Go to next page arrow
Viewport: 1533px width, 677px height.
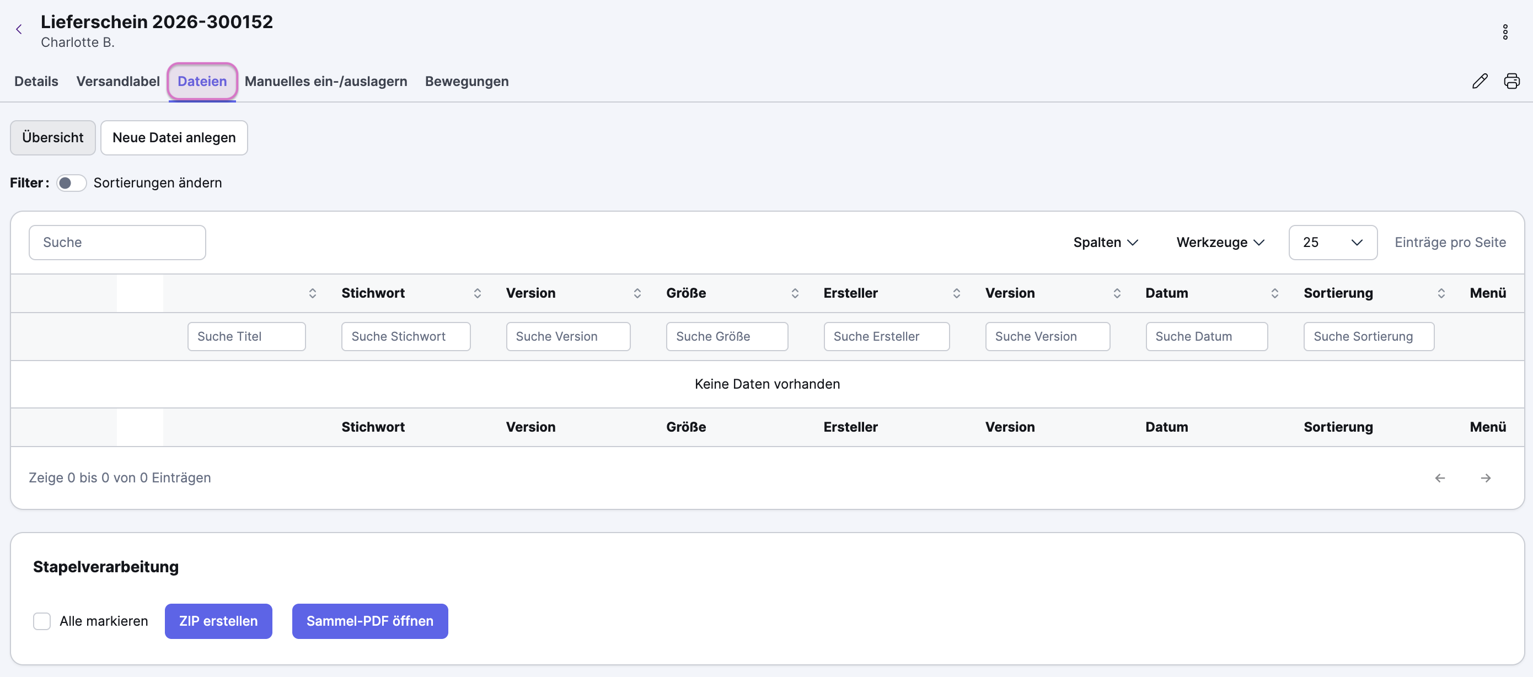point(1486,478)
